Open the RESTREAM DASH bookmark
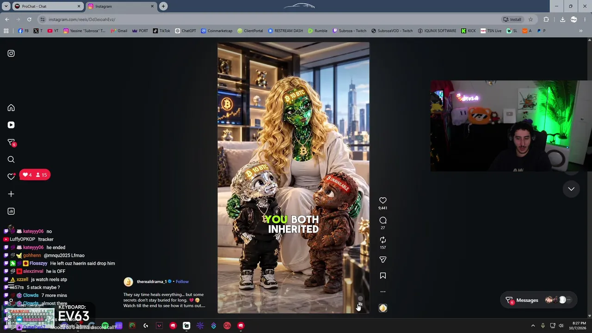This screenshot has width=592, height=333. (285, 31)
